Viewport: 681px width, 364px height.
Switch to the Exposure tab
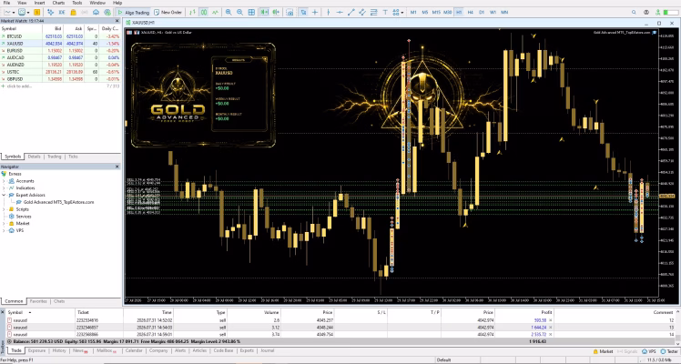point(37,350)
